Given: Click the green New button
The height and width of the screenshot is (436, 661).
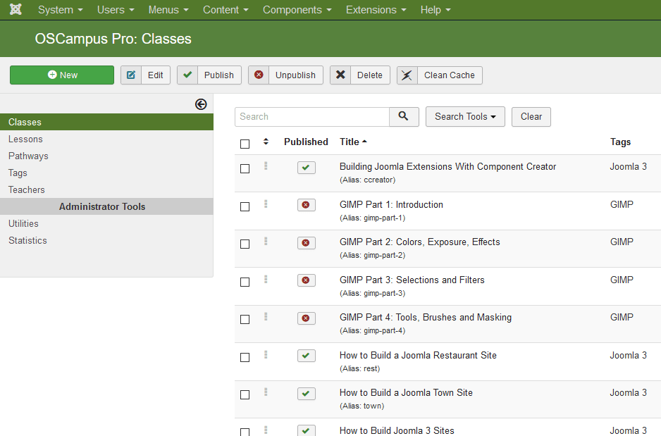Looking at the screenshot, I should pos(62,75).
